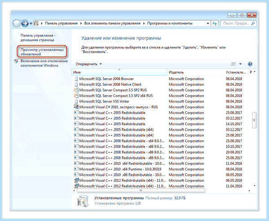The width and height of the screenshot is (269, 221).
Task: Click the change view icon
Action: [233, 64]
